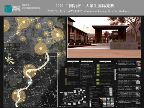Click the building street axonometric diagram

73,97
